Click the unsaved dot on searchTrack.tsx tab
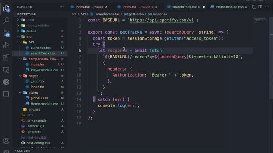The image size is (273, 153). click(204, 7)
